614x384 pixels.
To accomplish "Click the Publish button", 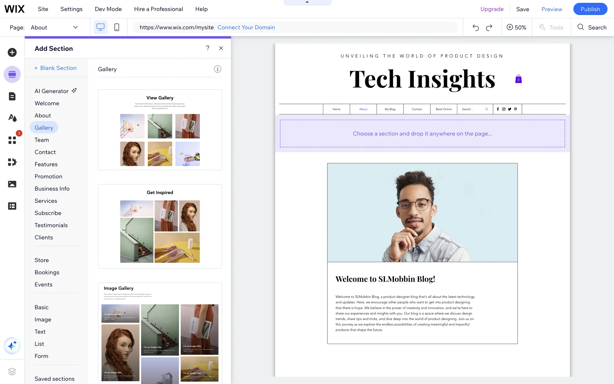I will click(x=590, y=9).
